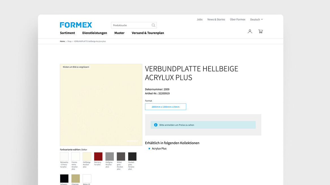Open the Muster menu

(119, 33)
